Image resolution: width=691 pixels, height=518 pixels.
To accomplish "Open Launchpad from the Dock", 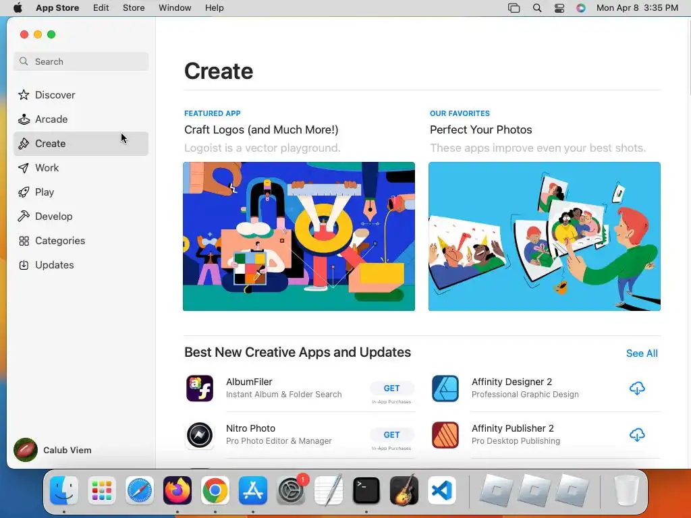I will tap(102, 490).
